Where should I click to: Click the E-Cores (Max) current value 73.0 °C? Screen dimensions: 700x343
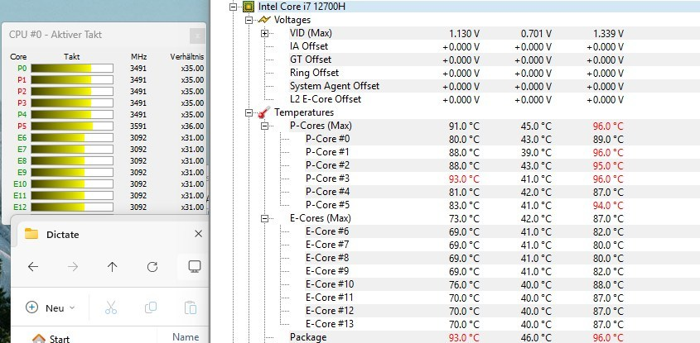click(464, 219)
